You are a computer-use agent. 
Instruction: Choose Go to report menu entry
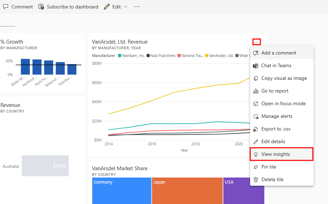(282, 91)
